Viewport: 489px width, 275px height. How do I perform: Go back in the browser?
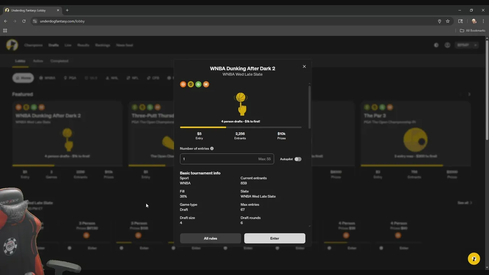click(6, 21)
